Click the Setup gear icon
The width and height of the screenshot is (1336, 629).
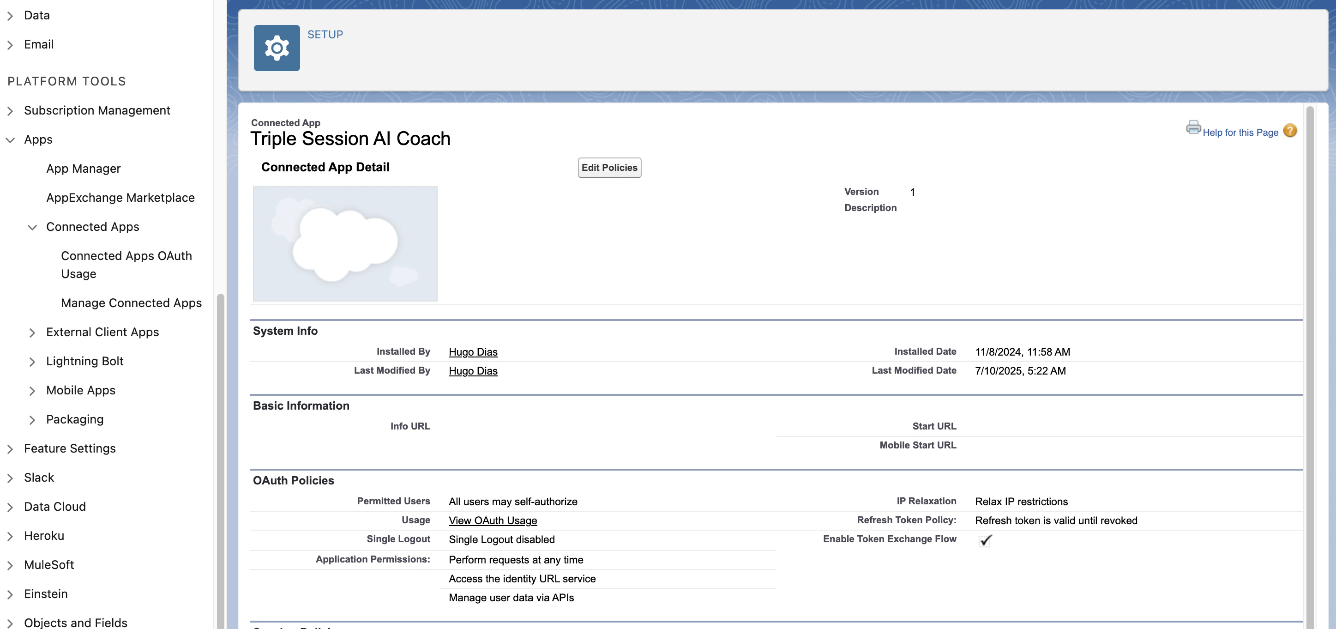coord(277,48)
